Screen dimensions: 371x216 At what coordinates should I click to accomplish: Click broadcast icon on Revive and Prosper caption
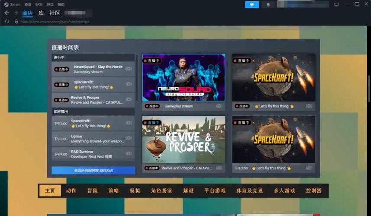pyautogui.click(x=219, y=168)
